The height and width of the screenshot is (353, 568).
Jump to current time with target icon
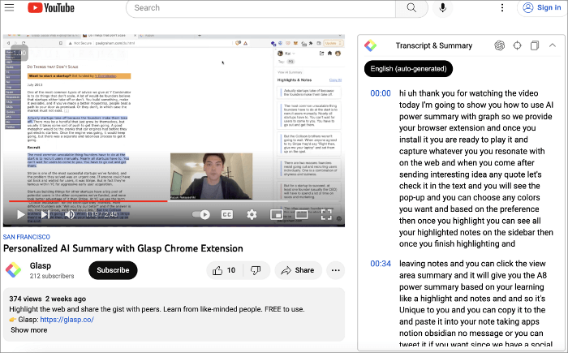coord(518,45)
